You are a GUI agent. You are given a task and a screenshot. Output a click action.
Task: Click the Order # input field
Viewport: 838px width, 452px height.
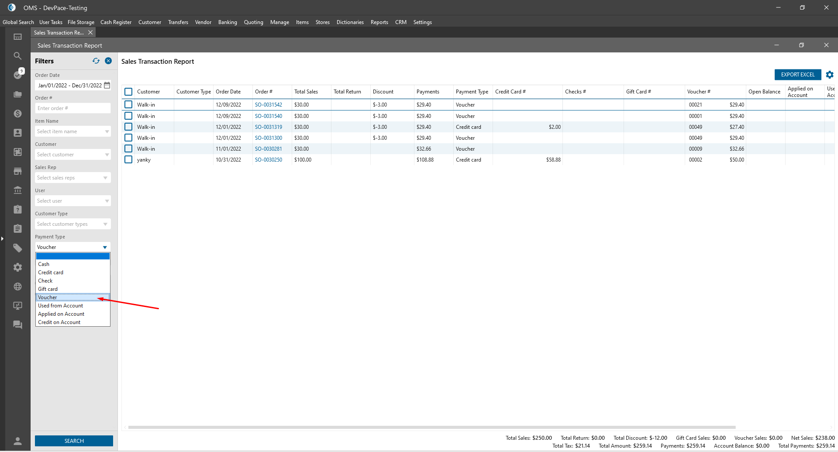(72, 108)
